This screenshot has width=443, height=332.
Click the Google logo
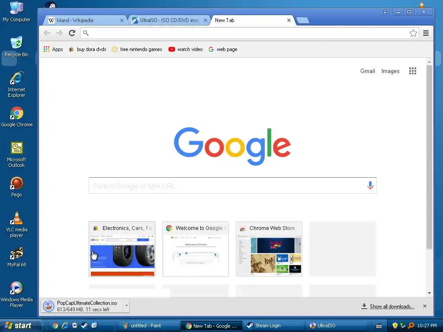tap(232, 146)
